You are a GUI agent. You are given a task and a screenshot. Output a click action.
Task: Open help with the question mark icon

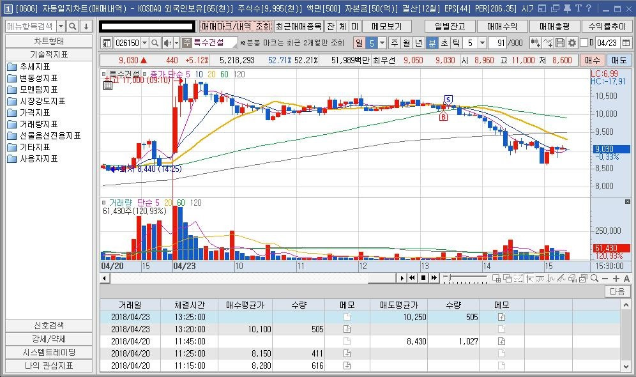[589, 8]
